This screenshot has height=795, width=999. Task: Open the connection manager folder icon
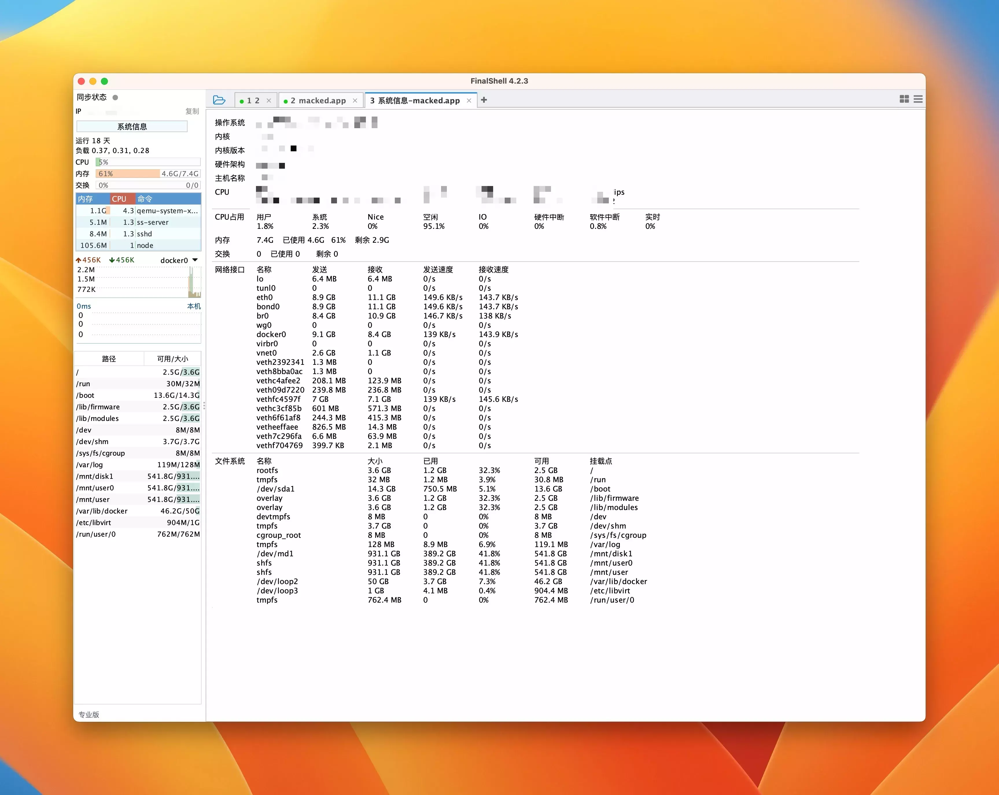pos(219,100)
